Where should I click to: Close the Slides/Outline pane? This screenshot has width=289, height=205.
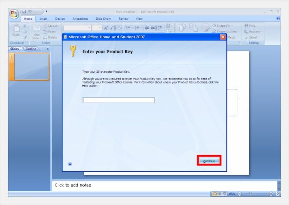(x=47, y=49)
